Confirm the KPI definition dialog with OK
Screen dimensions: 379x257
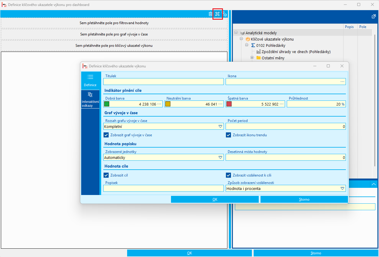(215, 199)
